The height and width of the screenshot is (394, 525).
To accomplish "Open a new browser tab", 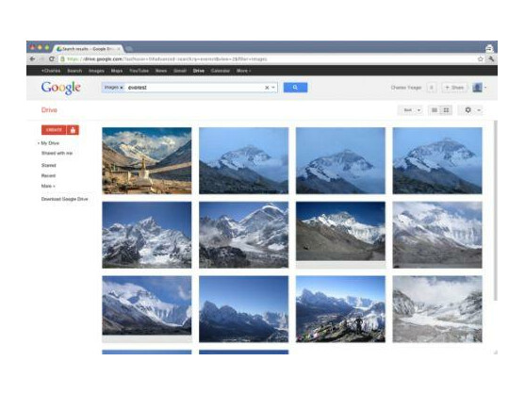I will (129, 49).
